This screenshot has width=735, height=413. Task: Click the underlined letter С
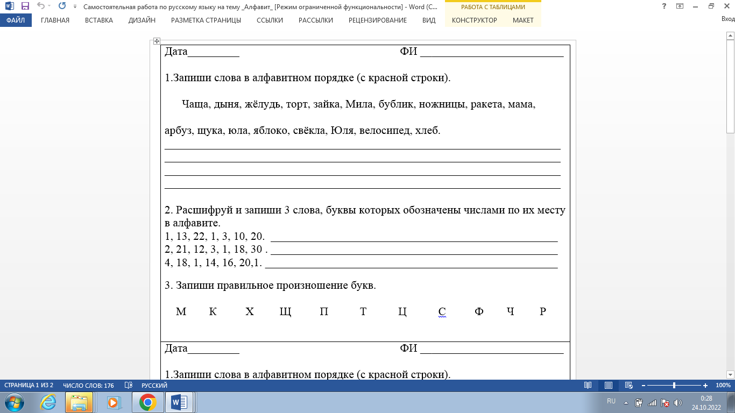pyautogui.click(x=442, y=312)
